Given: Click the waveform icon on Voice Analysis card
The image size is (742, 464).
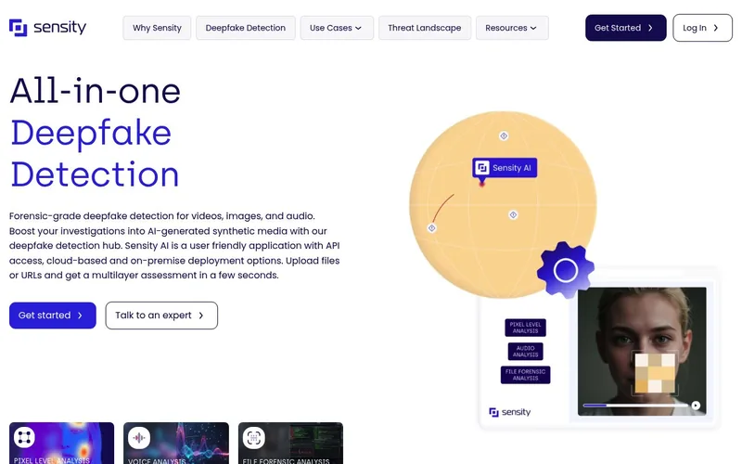Looking at the screenshot, I should click(139, 437).
